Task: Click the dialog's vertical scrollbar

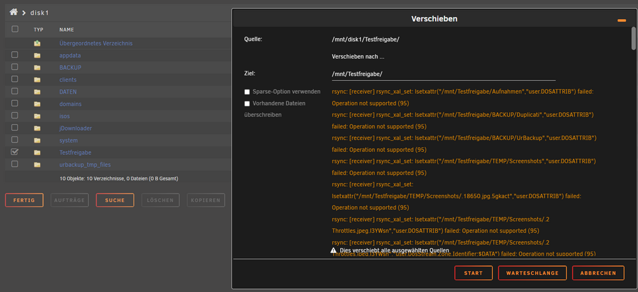Action: click(633, 39)
